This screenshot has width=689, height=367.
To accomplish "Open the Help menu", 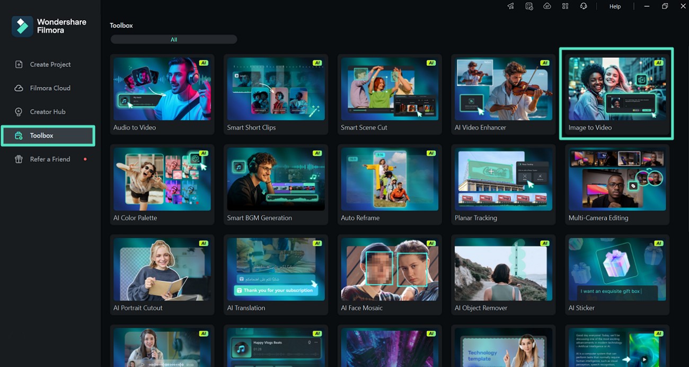I will (615, 6).
